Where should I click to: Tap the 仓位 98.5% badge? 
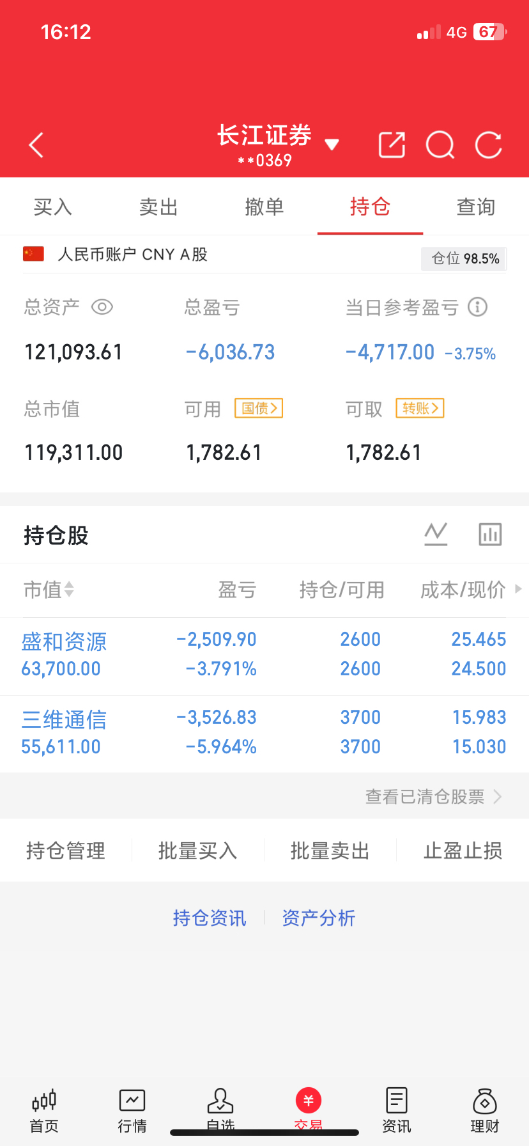click(464, 258)
